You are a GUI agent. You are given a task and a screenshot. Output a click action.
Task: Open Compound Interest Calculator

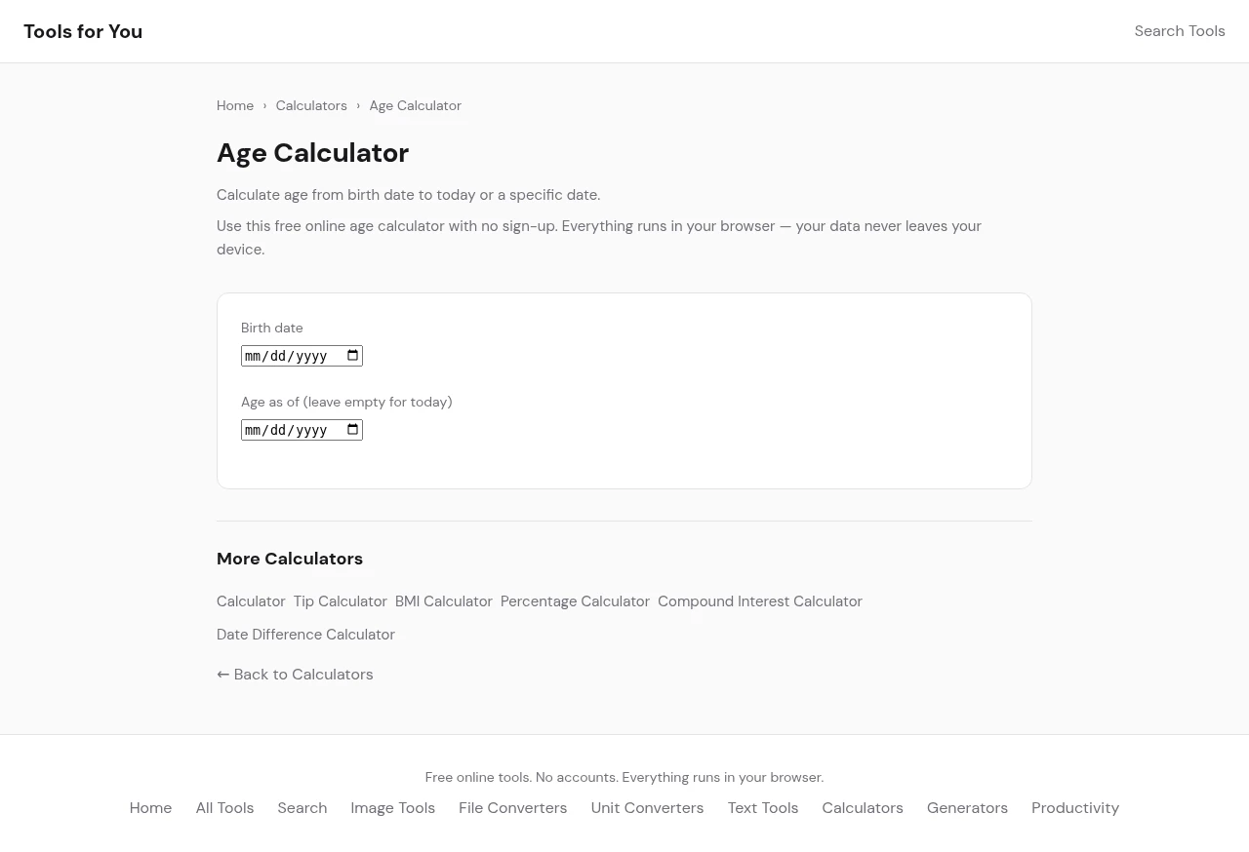coord(760,601)
